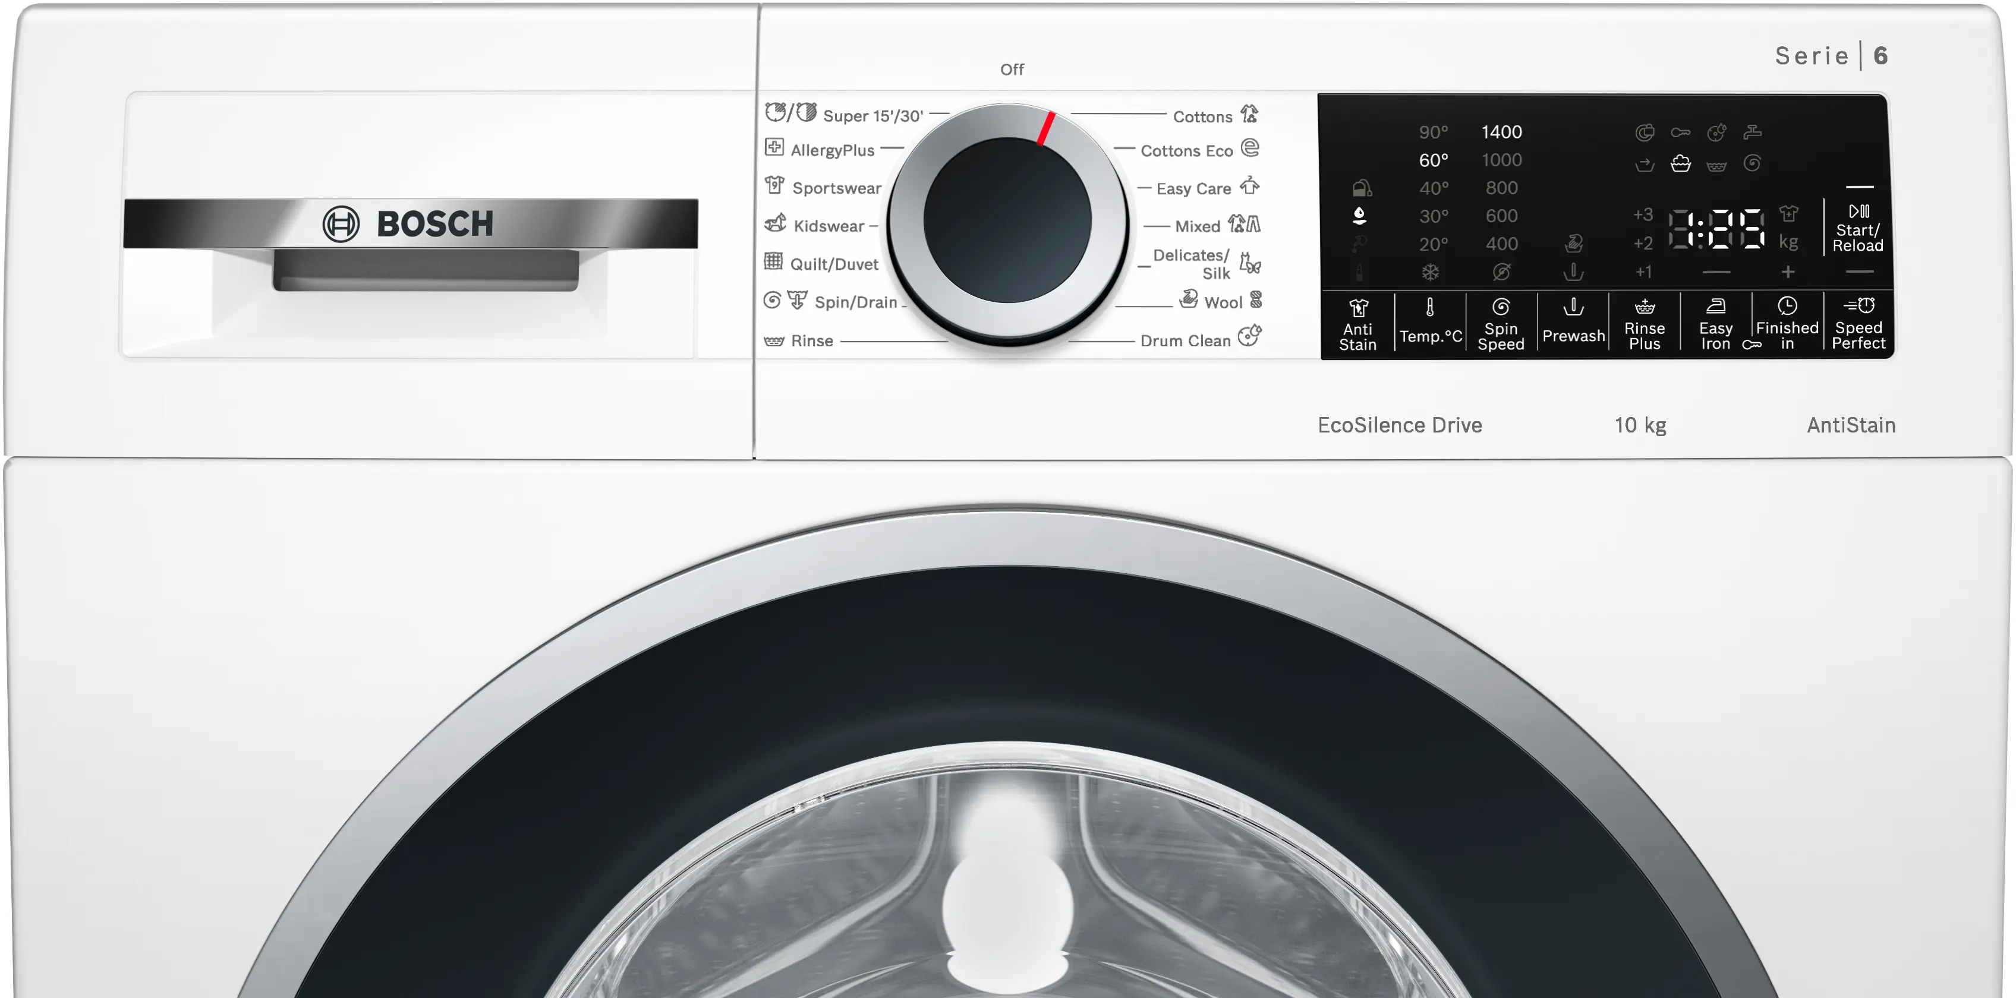2016x998 pixels.
Task: Click the AllergyPlus program icon
Action: pos(774,147)
